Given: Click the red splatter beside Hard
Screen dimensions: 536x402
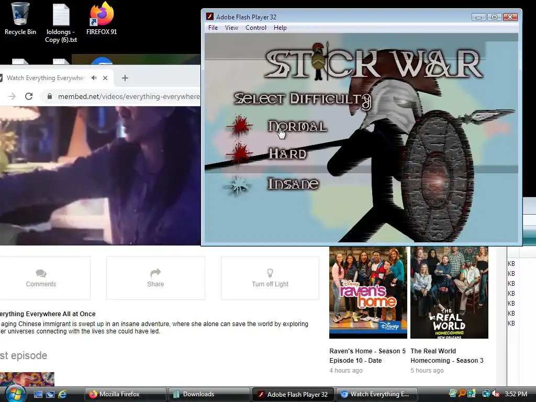Looking at the screenshot, I should click(x=240, y=153).
